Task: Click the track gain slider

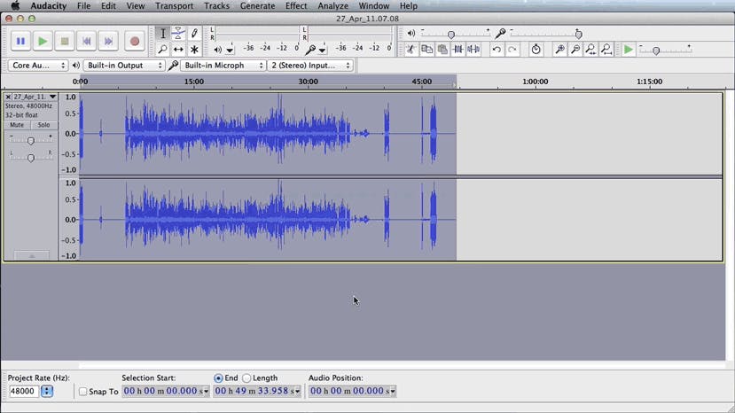Action: (x=31, y=141)
